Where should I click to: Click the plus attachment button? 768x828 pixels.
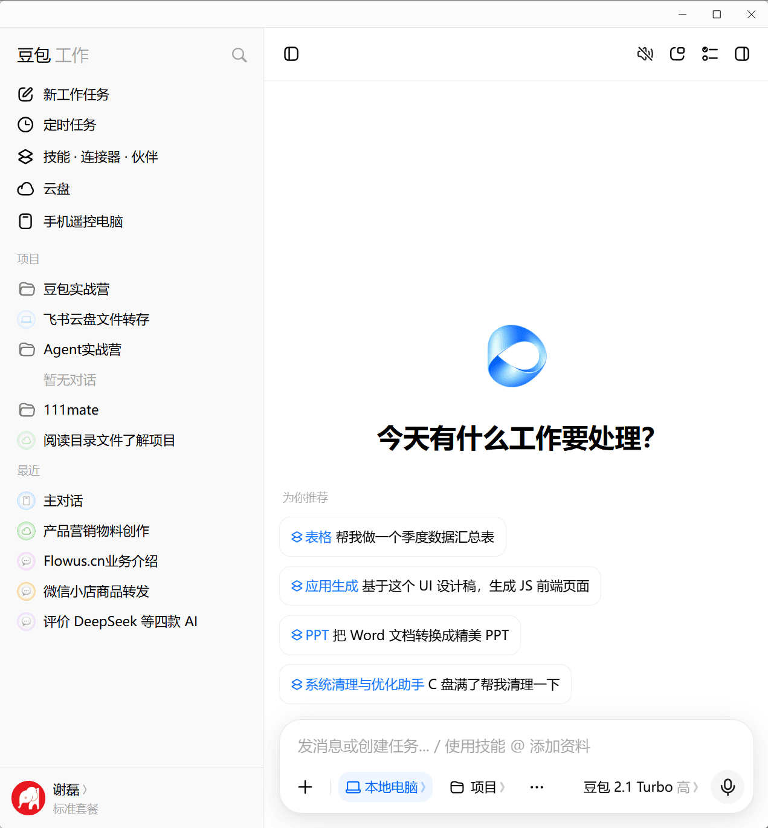click(x=305, y=787)
